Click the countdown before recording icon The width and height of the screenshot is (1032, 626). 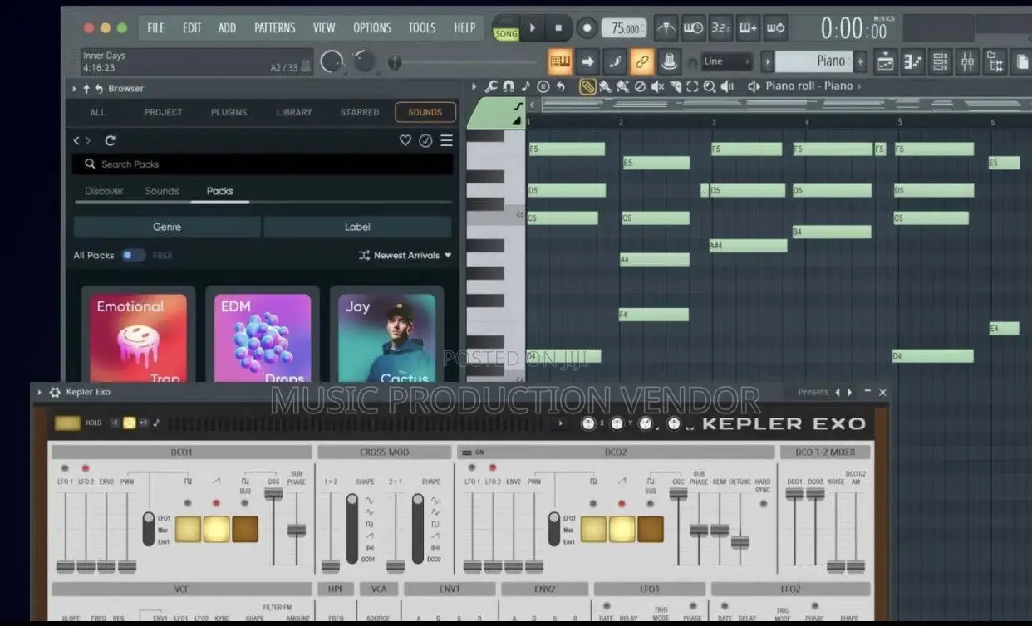[x=720, y=29]
